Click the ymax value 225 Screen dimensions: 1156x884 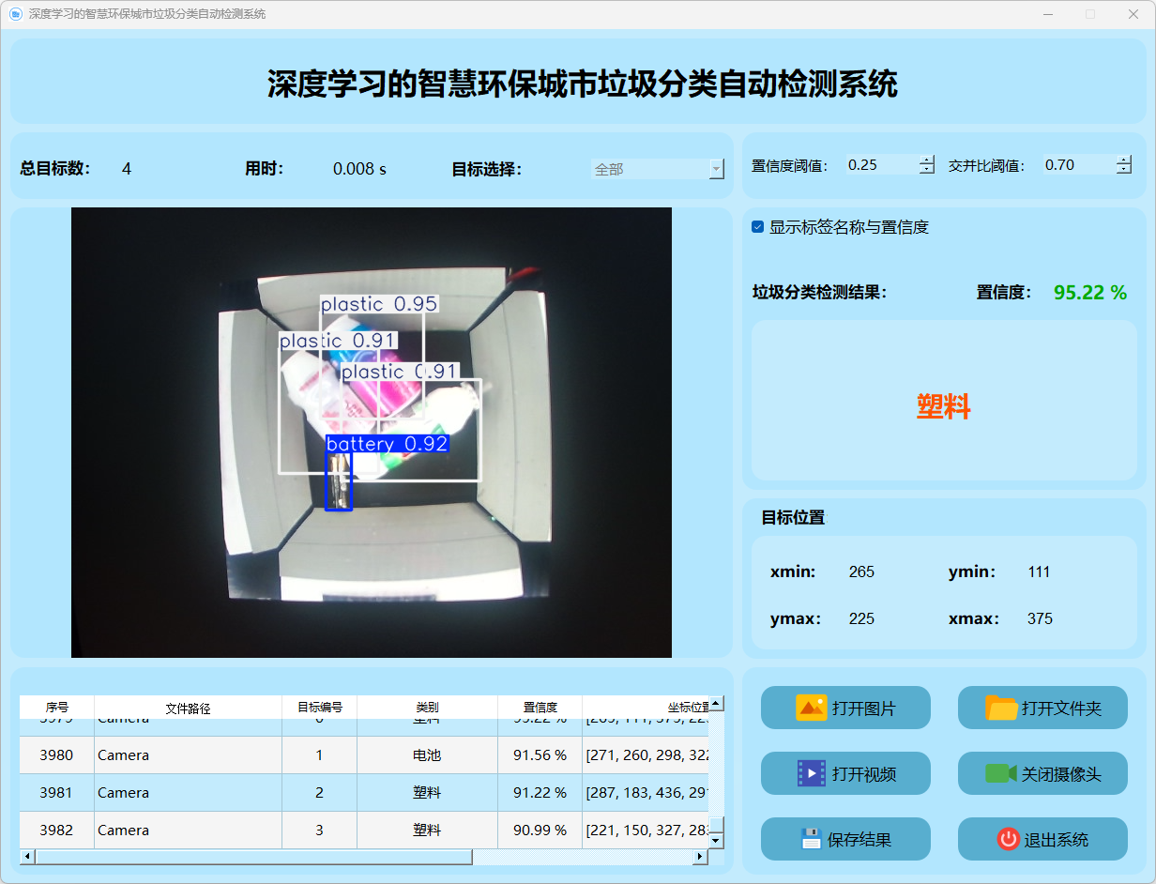click(861, 618)
